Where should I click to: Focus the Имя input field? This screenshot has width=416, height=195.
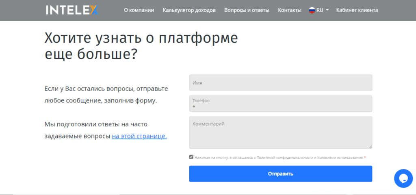(x=281, y=83)
